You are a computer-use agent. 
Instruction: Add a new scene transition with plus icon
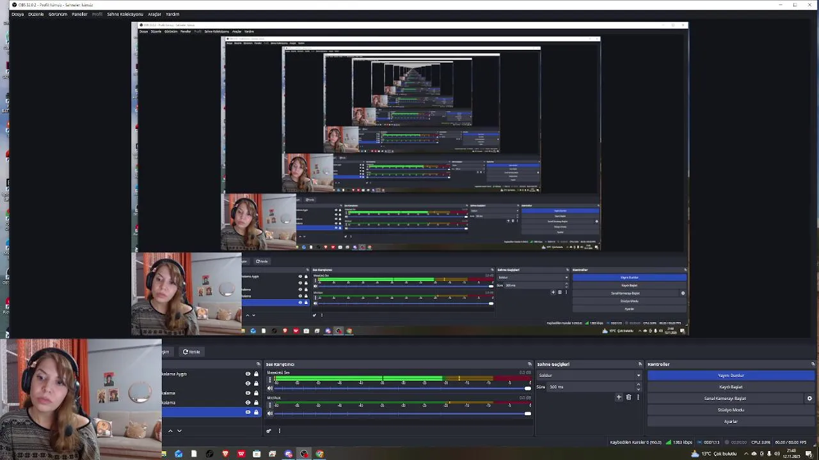coord(619,397)
